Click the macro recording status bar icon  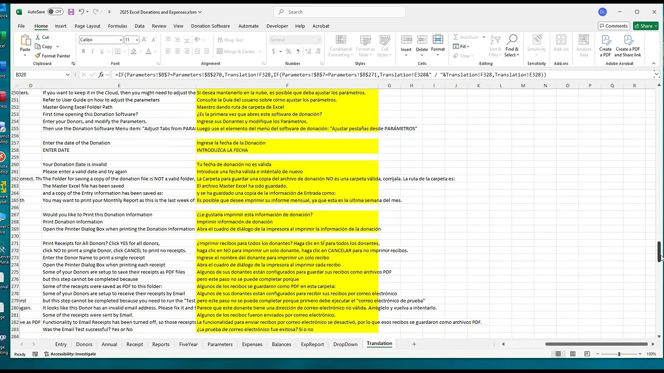coord(35,354)
